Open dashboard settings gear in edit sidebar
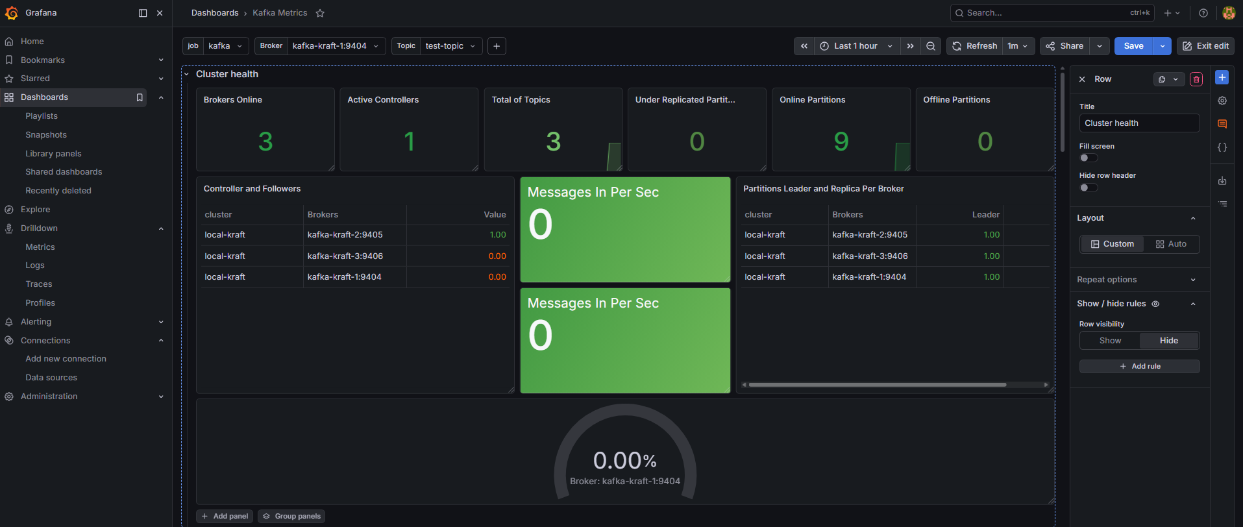Image resolution: width=1243 pixels, height=527 pixels. tap(1222, 101)
